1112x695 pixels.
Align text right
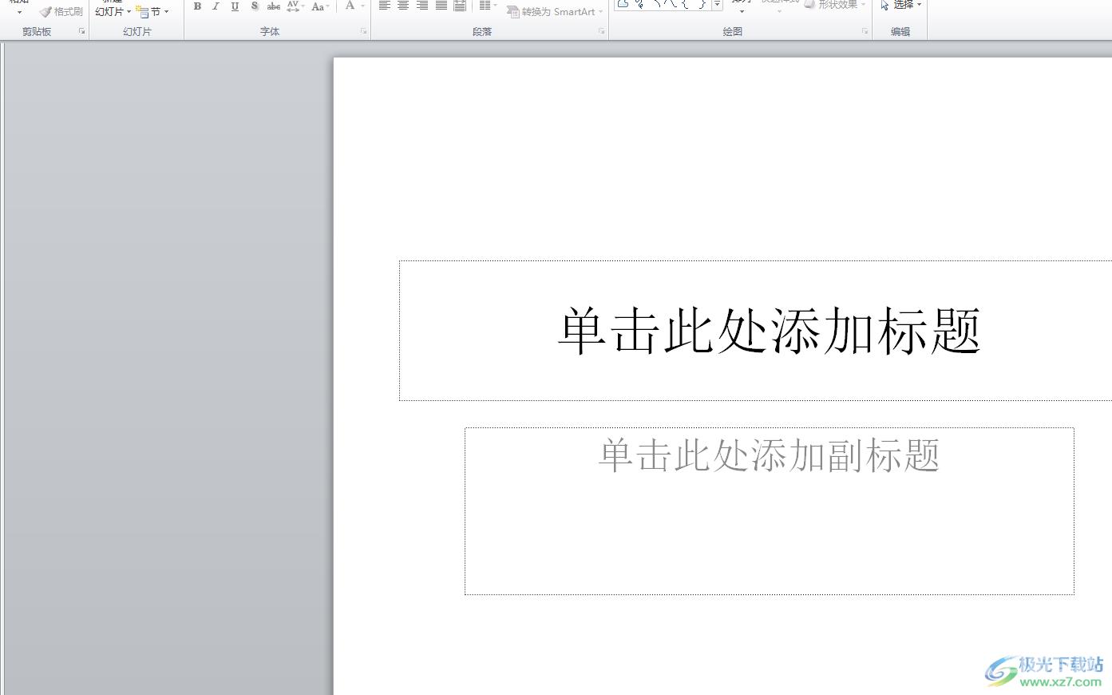pyautogui.click(x=422, y=6)
